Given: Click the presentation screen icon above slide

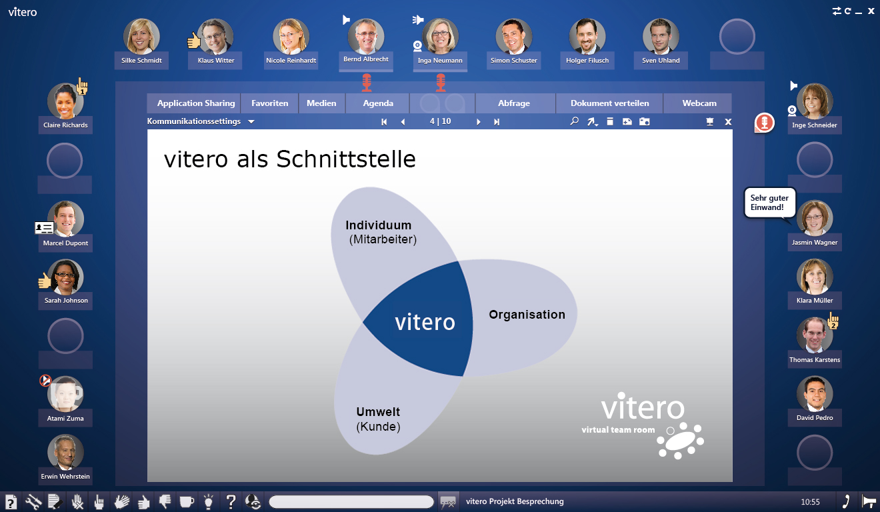Looking at the screenshot, I should [x=710, y=121].
